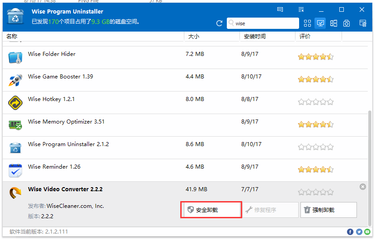Sort list by 安装时间 column header
Image resolution: width=375 pixels, height=239 pixels.
tap(267, 37)
